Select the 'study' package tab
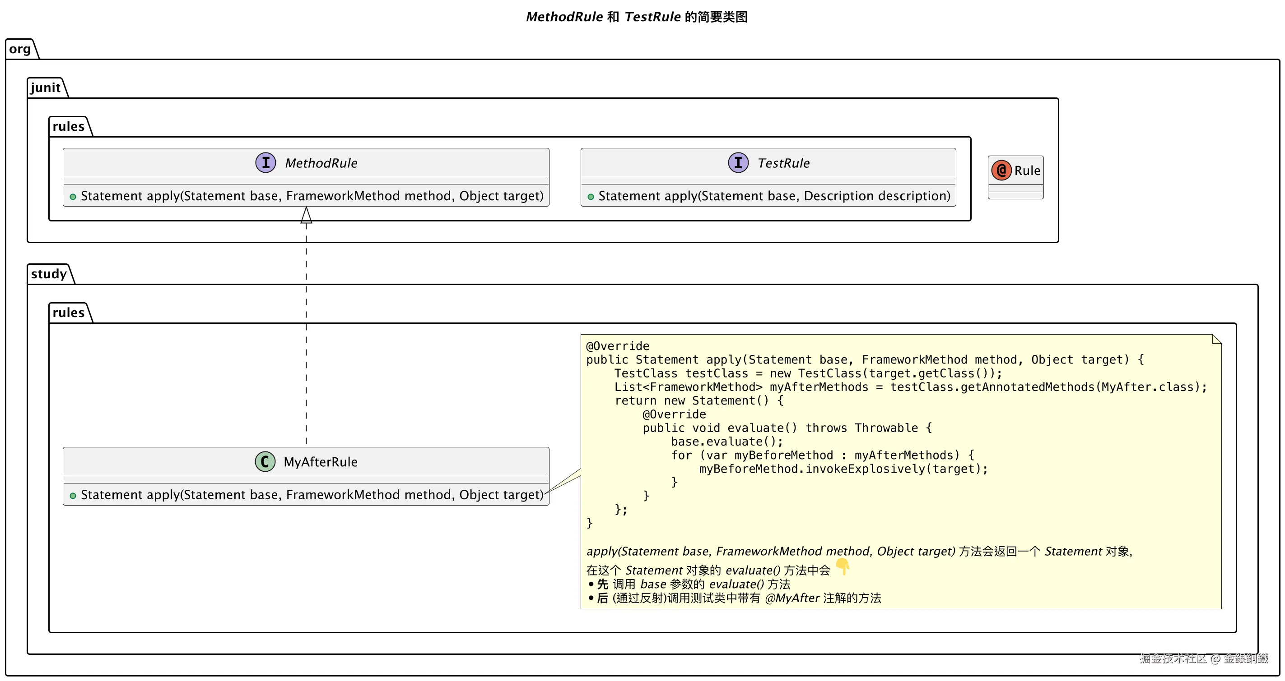This screenshot has height=681, width=1285. [48, 274]
